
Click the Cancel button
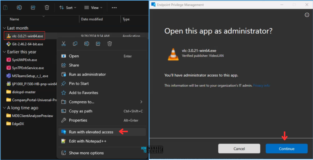[x=239, y=149]
